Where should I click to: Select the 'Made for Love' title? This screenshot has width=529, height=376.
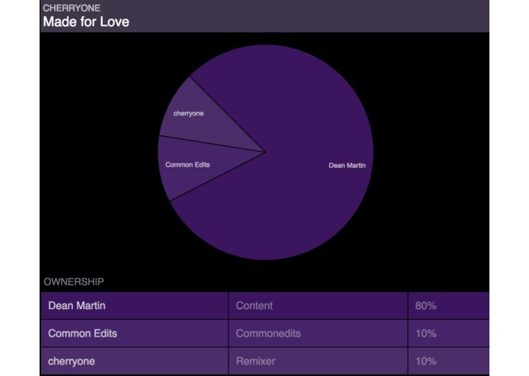(86, 22)
